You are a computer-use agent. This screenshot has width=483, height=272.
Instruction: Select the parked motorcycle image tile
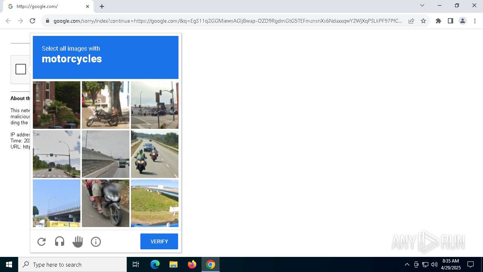pyautogui.click(x=106, y=105)
